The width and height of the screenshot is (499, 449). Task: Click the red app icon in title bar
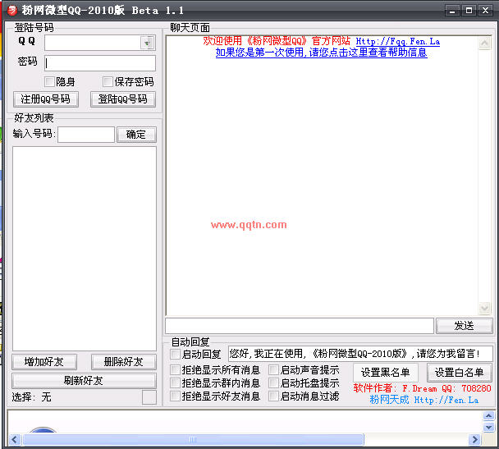[x=12, y=11]
